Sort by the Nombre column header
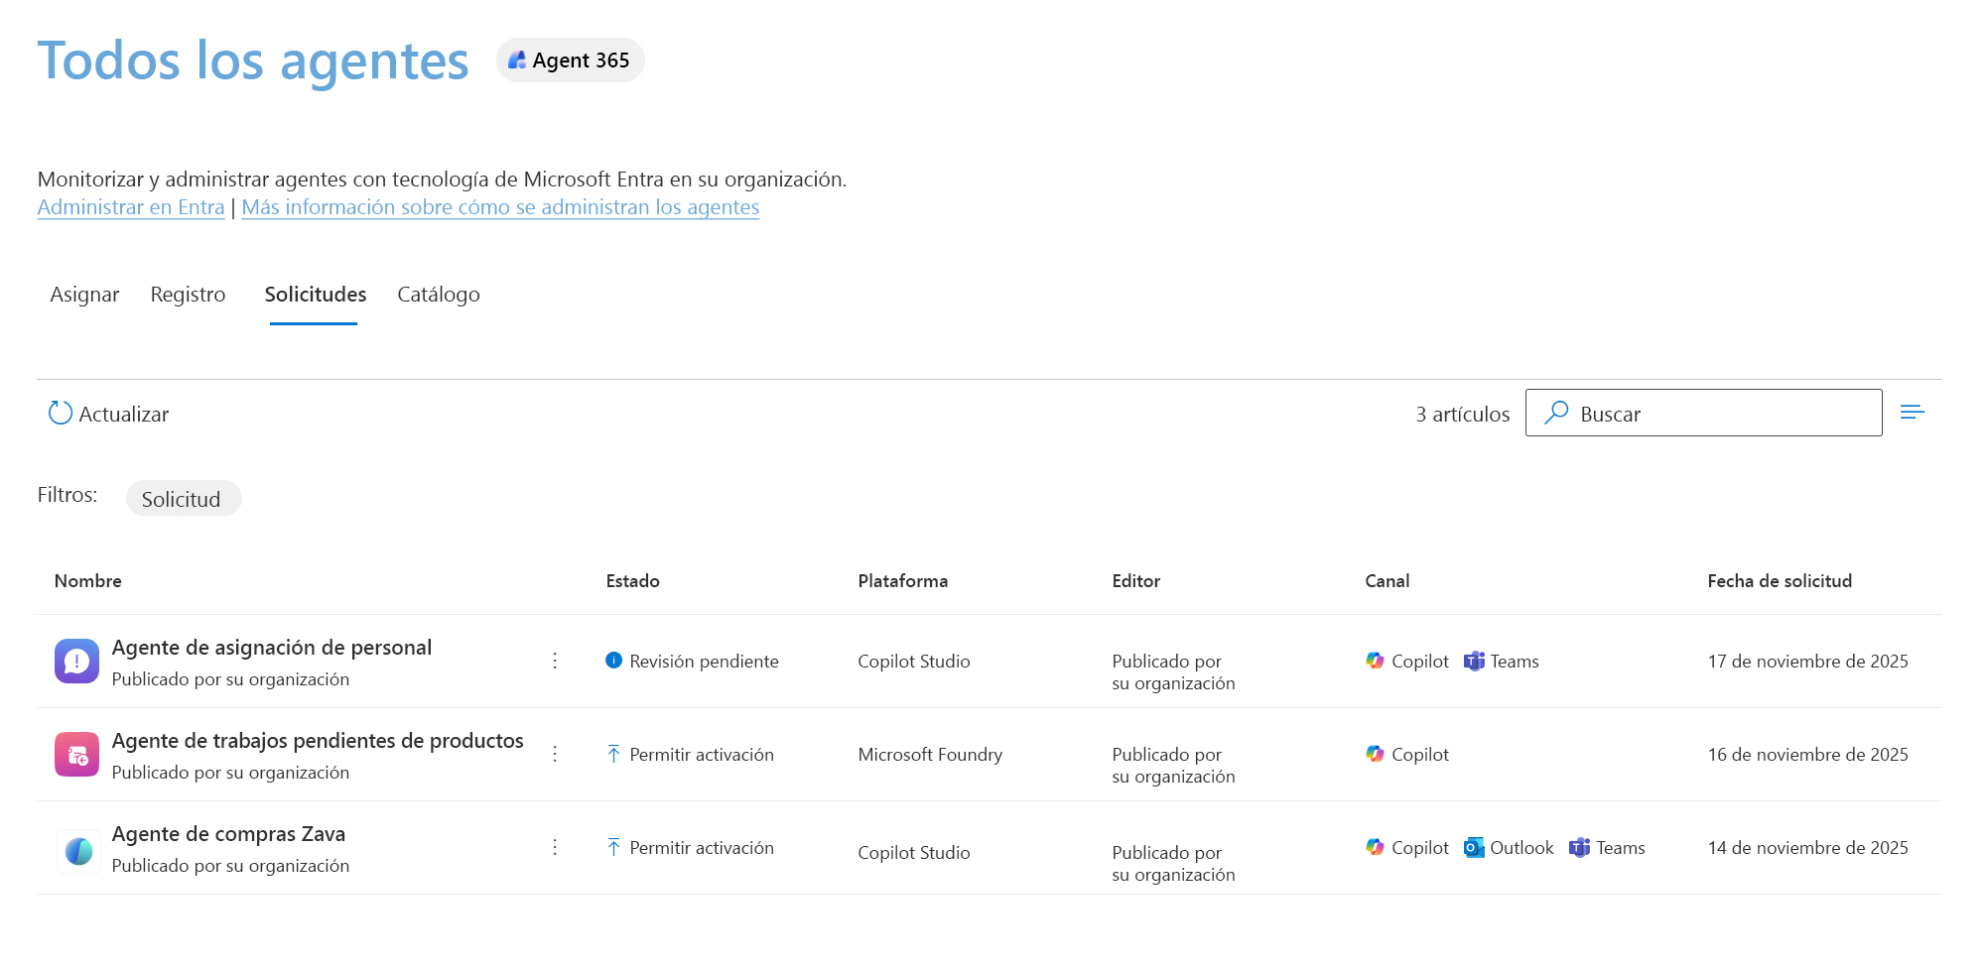The width and height of the screenshot is (1984, 971). pos(88,581)
